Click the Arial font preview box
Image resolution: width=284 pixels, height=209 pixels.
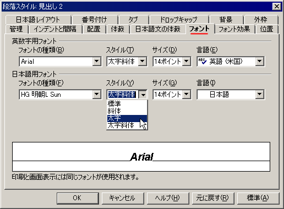point(141,157)
